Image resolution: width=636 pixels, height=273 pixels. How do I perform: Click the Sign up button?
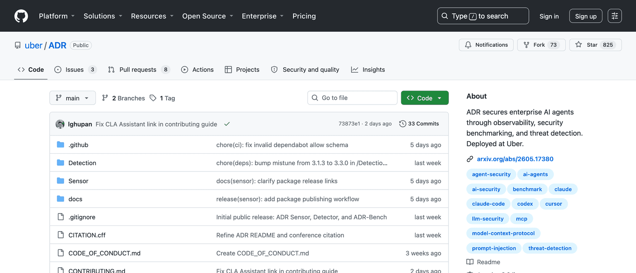coord(586,16)
